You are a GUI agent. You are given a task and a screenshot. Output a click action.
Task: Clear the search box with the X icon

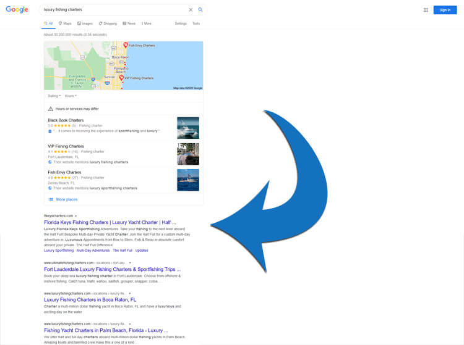tap(191, 10)
